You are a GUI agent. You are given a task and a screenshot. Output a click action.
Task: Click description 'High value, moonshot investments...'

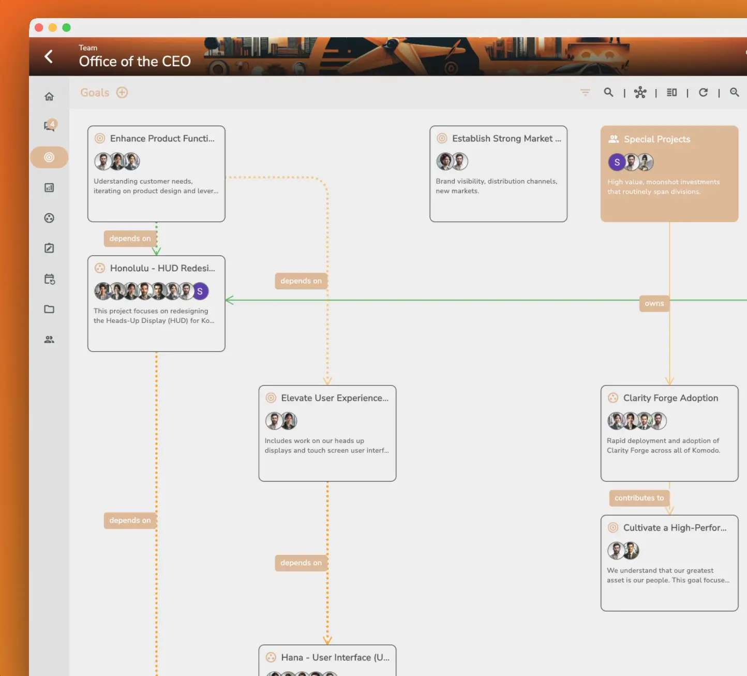click(x=664, y=187)
